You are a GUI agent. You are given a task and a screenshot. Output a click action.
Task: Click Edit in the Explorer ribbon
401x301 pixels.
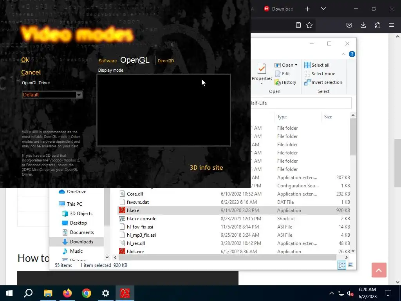tap(282, 74)
